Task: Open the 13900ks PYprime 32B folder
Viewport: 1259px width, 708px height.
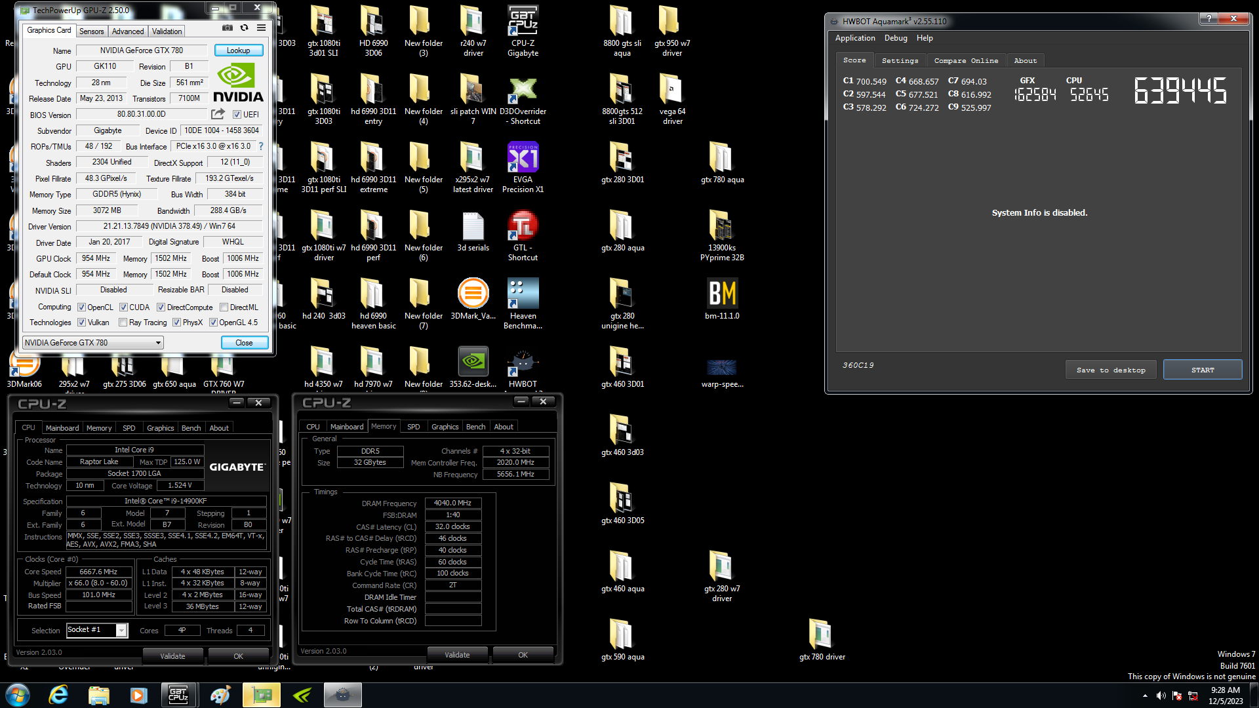Action: coord(722,235)
